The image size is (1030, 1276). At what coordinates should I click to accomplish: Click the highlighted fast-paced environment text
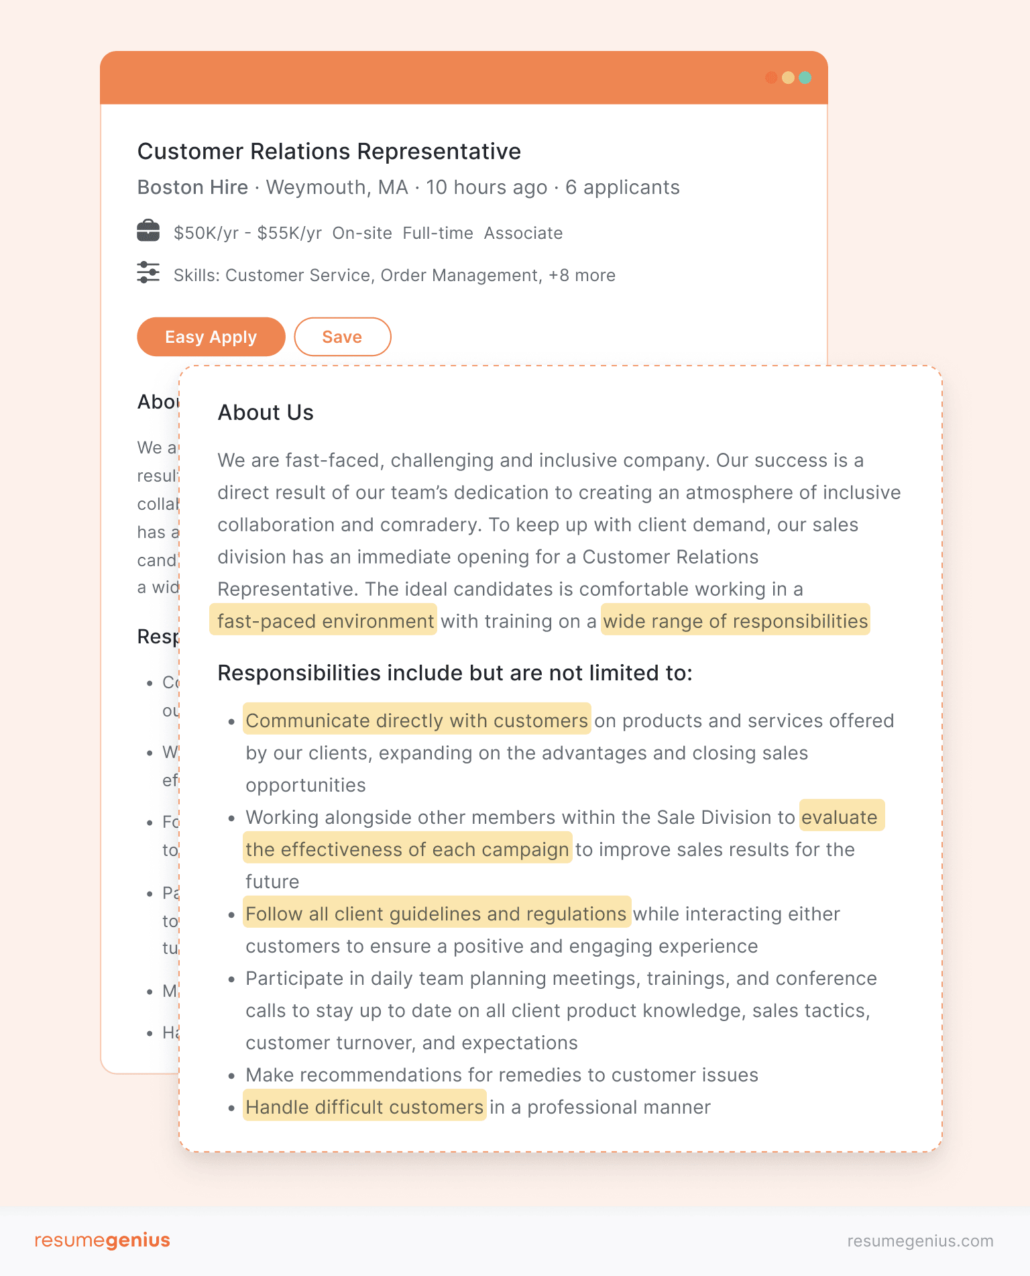point(323,621)
